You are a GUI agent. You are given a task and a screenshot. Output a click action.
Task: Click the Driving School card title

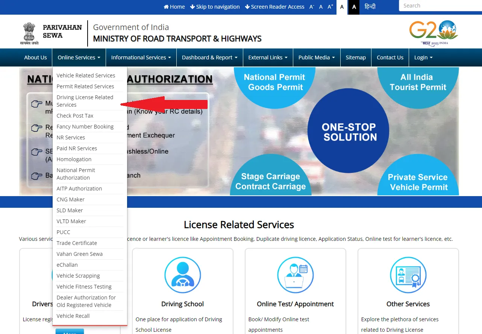click(183, 304)
